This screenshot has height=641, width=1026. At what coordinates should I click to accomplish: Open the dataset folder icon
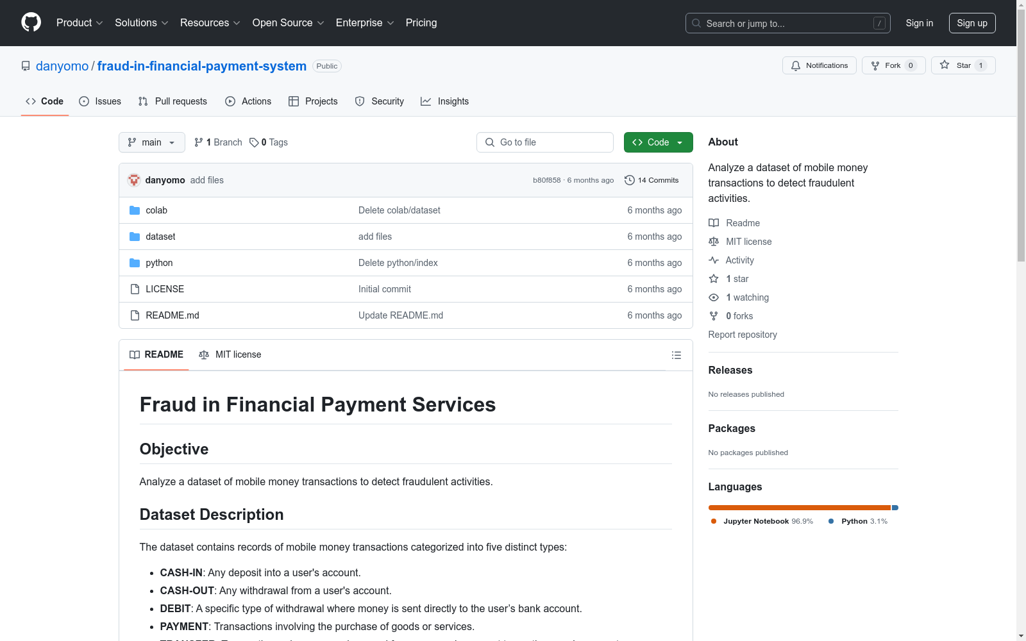pyautogui.click(x=135, y=237)
